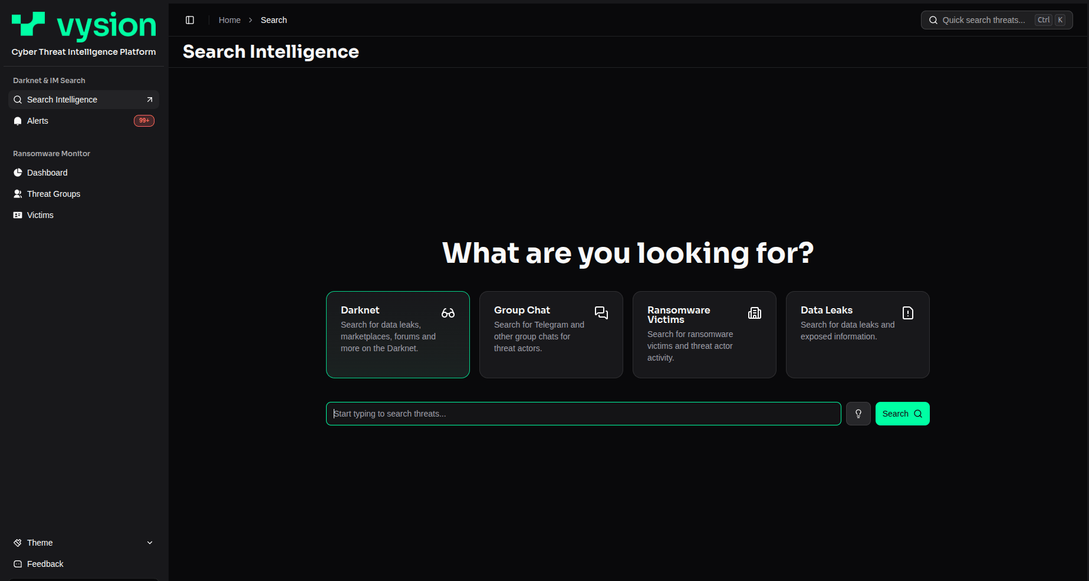Focus the Start typing to search threats field
Viewport: 1089px width, 581px height.
pyautogui.click(x=584, y=414)
